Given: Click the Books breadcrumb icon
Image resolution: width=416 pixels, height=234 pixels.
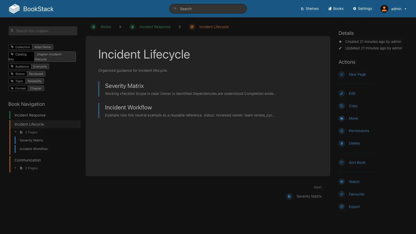Looking at the screenshot, I should (93, 27).
